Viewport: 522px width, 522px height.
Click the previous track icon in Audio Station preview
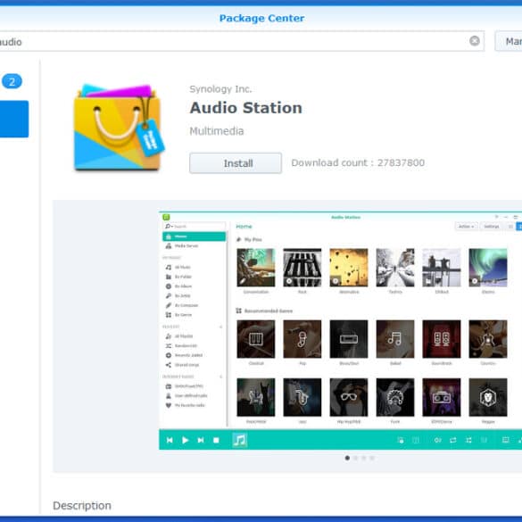pyautogui.click(x=170, y=440)
